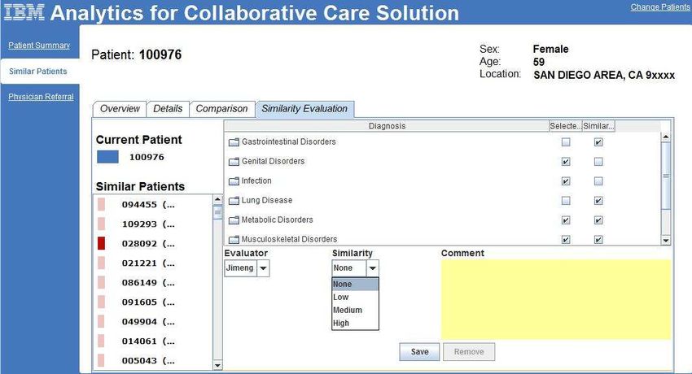
Task: Click the Change Patients link
Action: click(659, 7)
